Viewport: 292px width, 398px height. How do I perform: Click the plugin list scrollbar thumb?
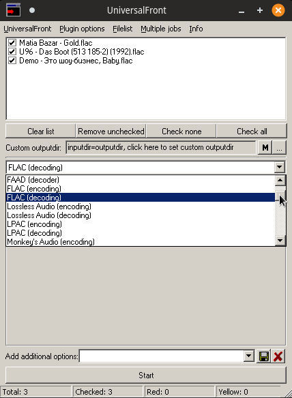tap(280, 196)
